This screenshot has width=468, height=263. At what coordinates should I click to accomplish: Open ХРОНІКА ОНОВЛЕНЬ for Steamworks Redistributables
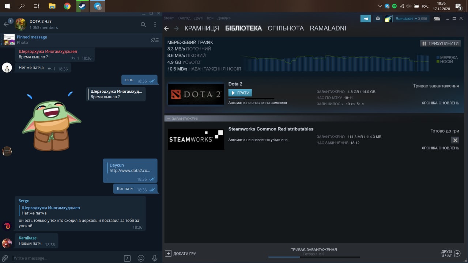[x=440, y=148]
